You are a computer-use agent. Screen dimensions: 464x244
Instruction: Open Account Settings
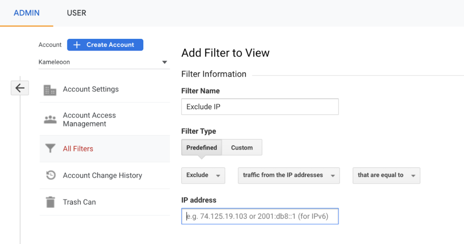pyautogui.click(x=105, y=89)
